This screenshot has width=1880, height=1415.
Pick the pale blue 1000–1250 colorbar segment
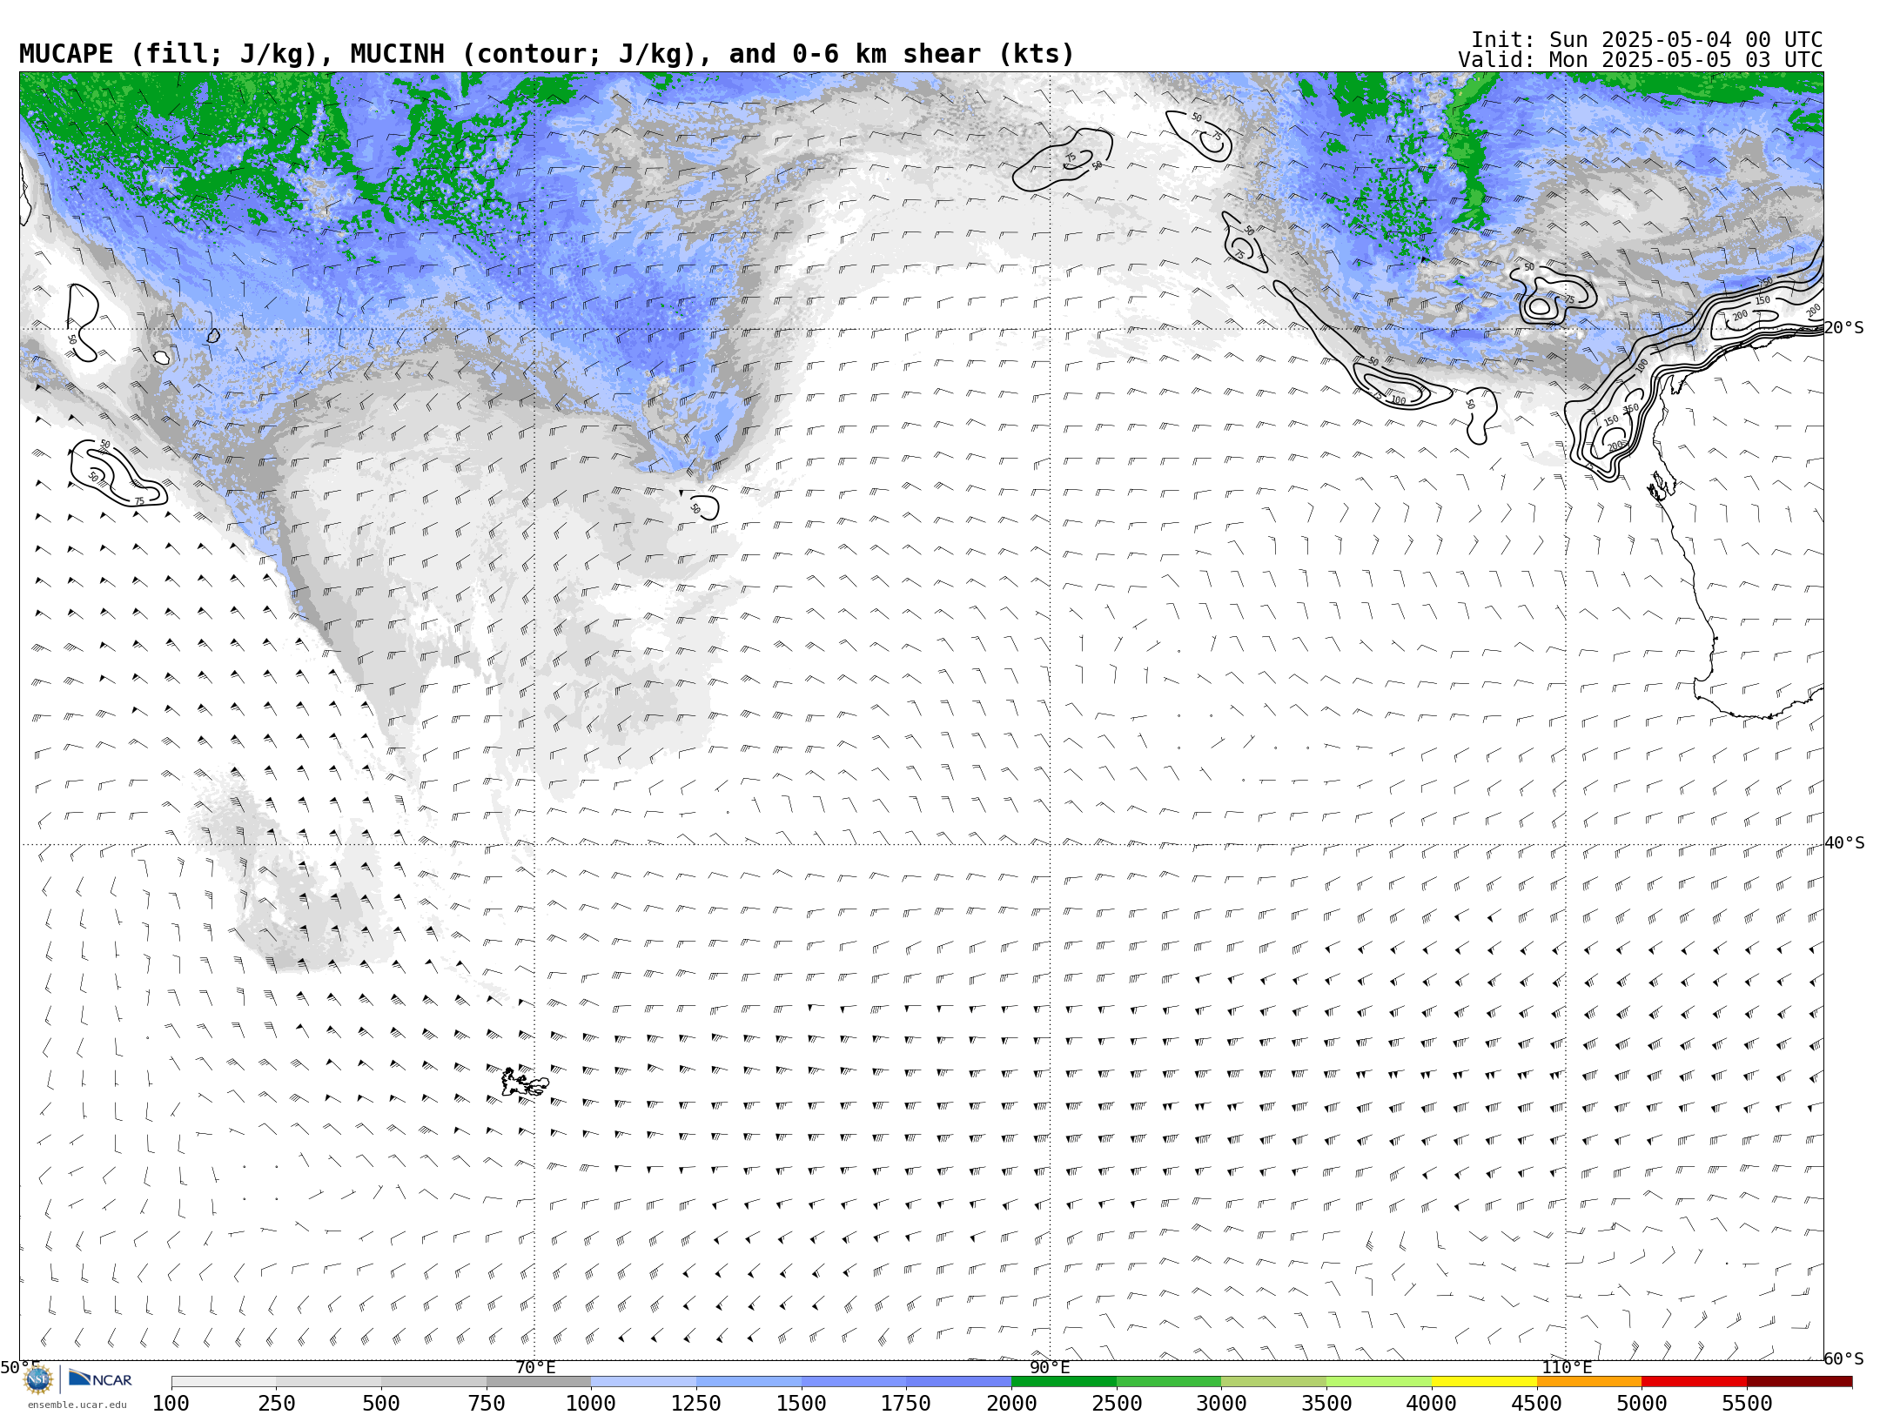point(644,1382)
